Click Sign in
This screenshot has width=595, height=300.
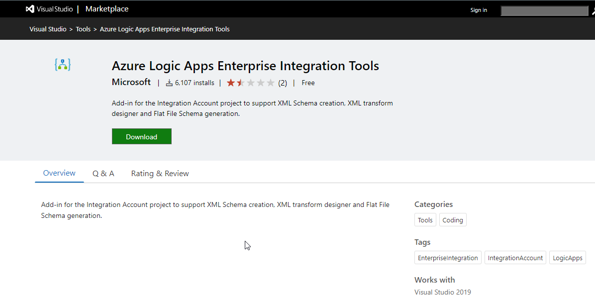pos(479,10)
